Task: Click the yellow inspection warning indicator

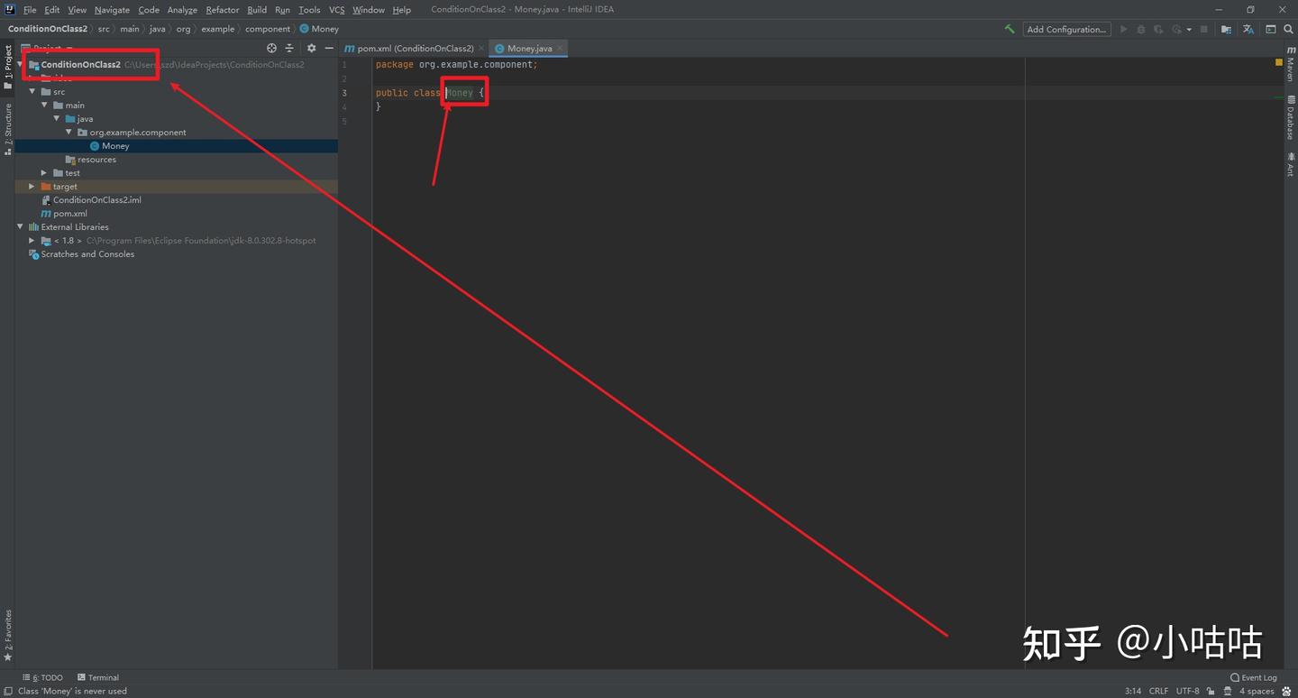Action: click(x=1279, y=63)
